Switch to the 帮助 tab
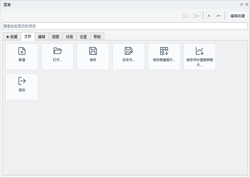This screenshot has width=250, height=178. tap(97, 36)
